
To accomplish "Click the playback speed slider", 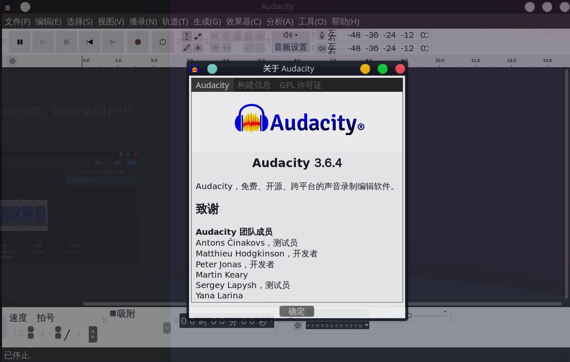I will pyautogui.click(x=428, y=315).
